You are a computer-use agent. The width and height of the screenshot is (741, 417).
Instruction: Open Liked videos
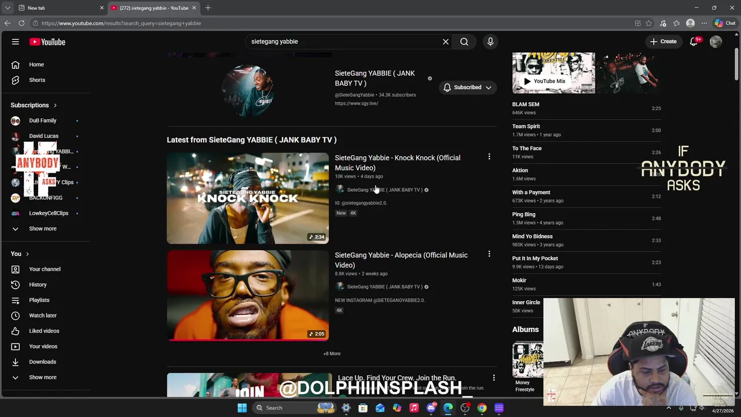coord(45,331)
